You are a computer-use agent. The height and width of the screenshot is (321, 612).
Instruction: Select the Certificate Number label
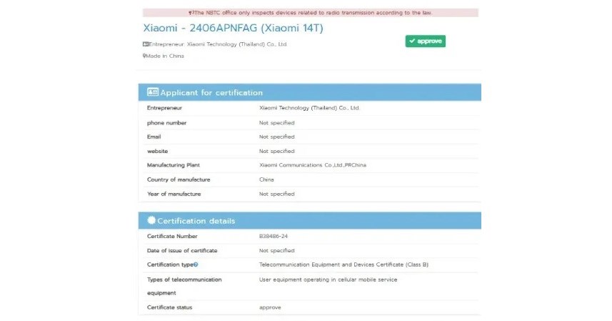click(172, 236)
